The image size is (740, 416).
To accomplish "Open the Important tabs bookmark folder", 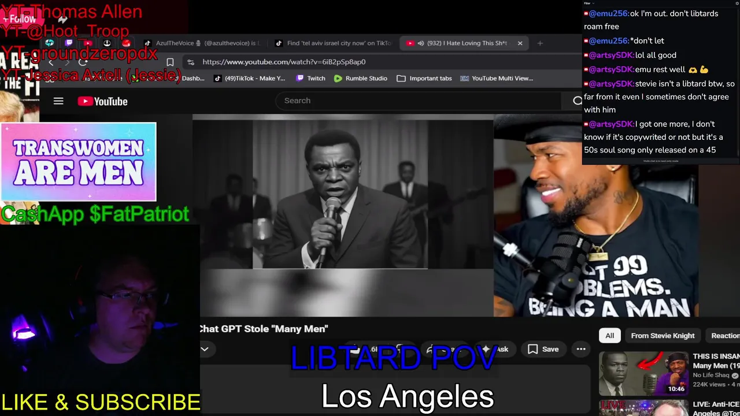I will pos(424,78).
